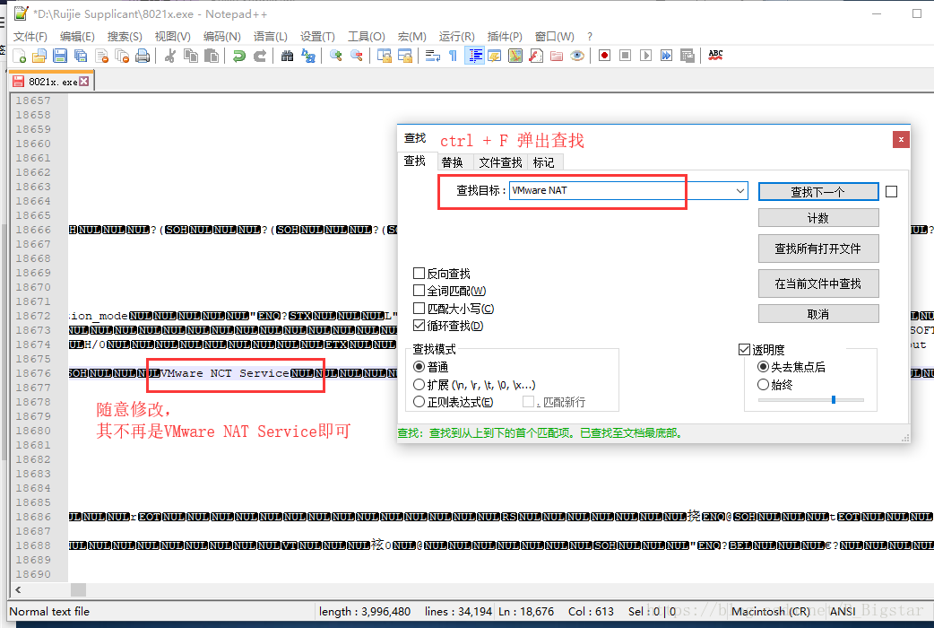
Task: Toggle Show All Characters pilcrow icon
Action: click(x=453, y=56)
